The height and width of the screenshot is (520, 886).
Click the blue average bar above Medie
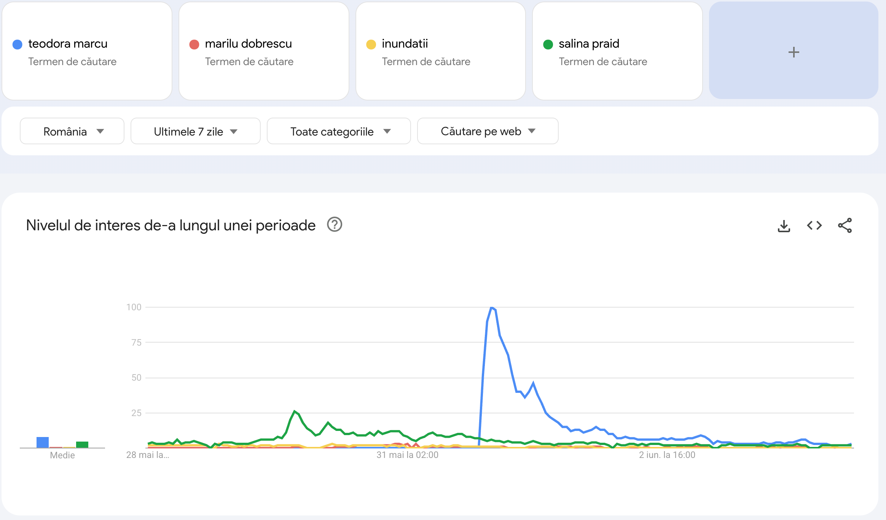[x=43, y=442]
